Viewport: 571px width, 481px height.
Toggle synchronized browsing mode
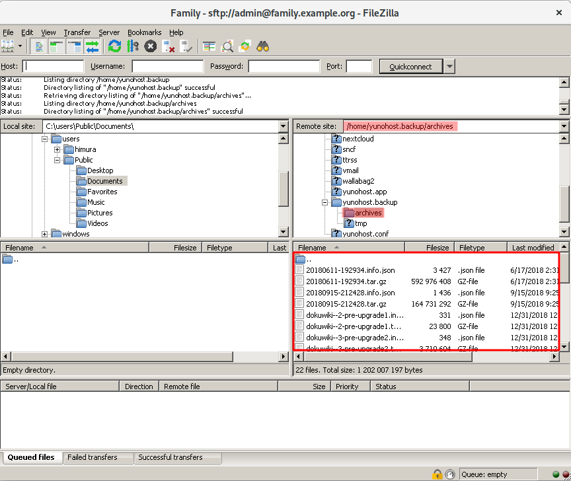tap(245, 46)
